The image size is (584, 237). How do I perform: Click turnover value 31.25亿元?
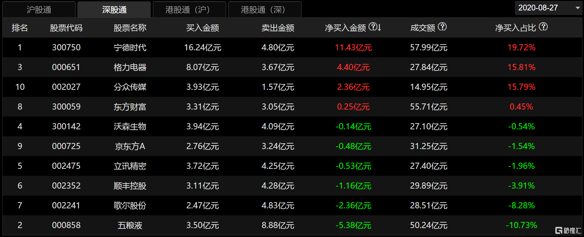pyautogui.click(x=429, y=146)
